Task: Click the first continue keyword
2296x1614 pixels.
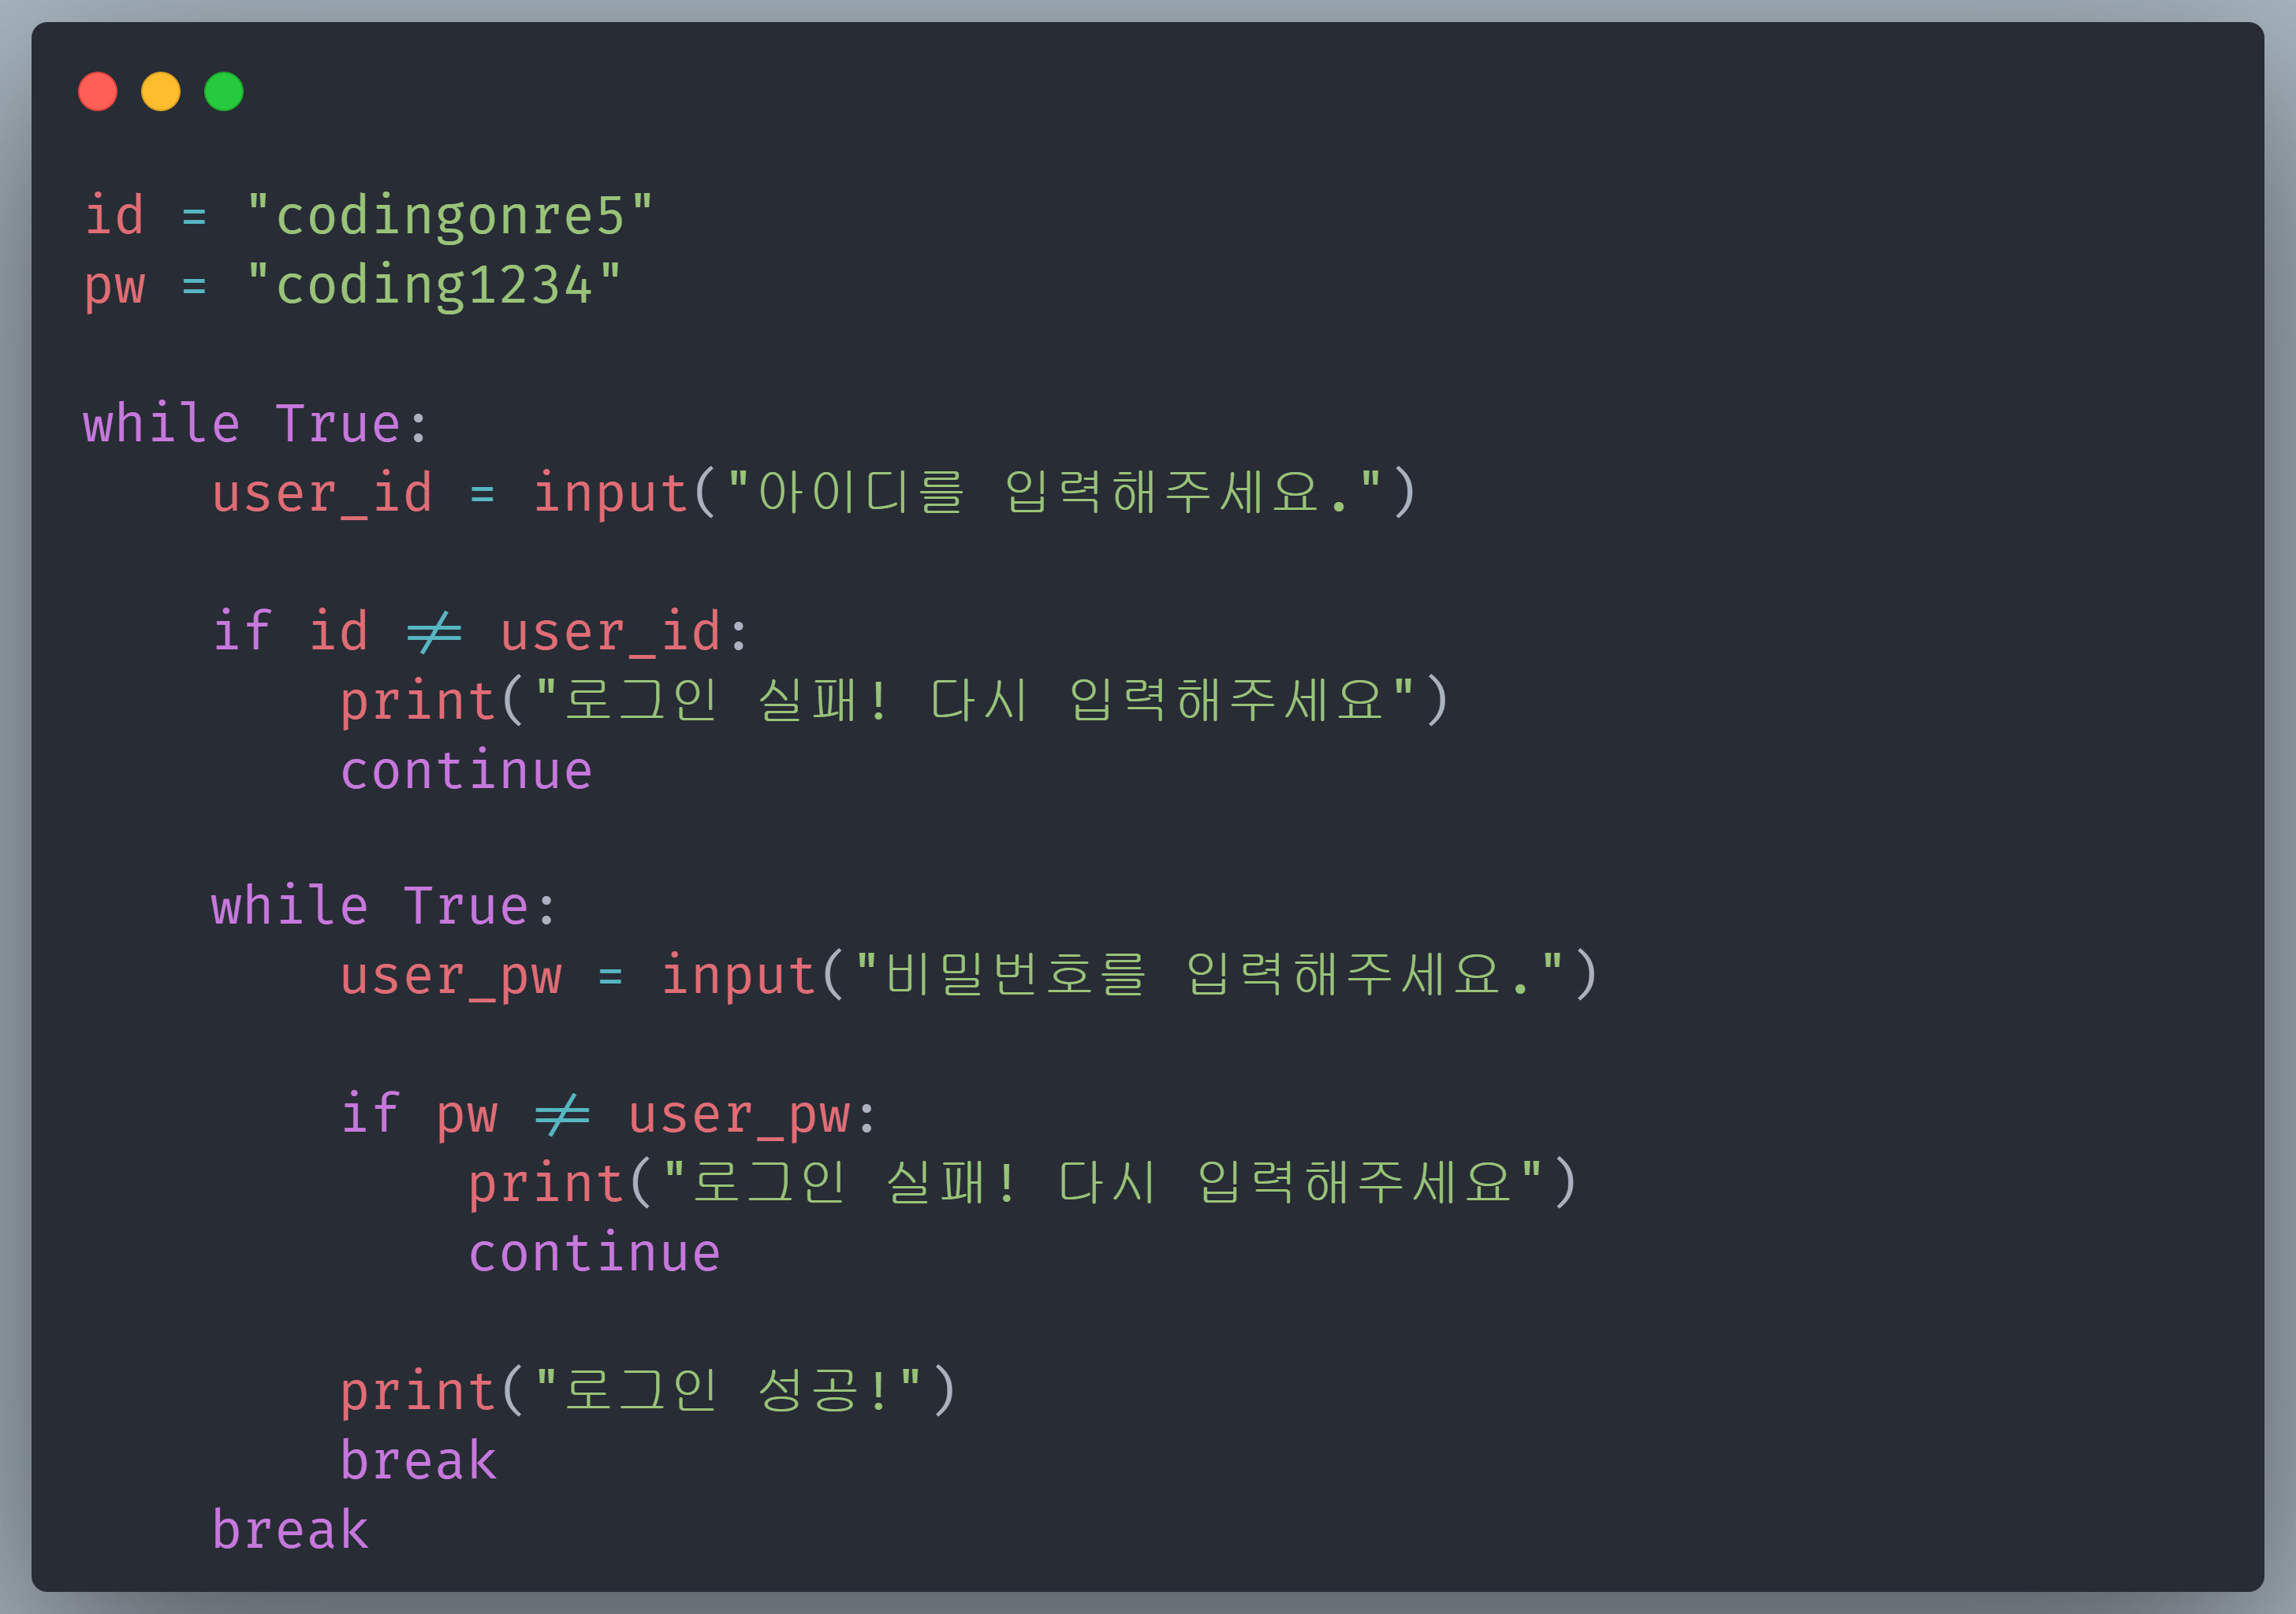Action: pyautogui.click(x=466, y=771)
